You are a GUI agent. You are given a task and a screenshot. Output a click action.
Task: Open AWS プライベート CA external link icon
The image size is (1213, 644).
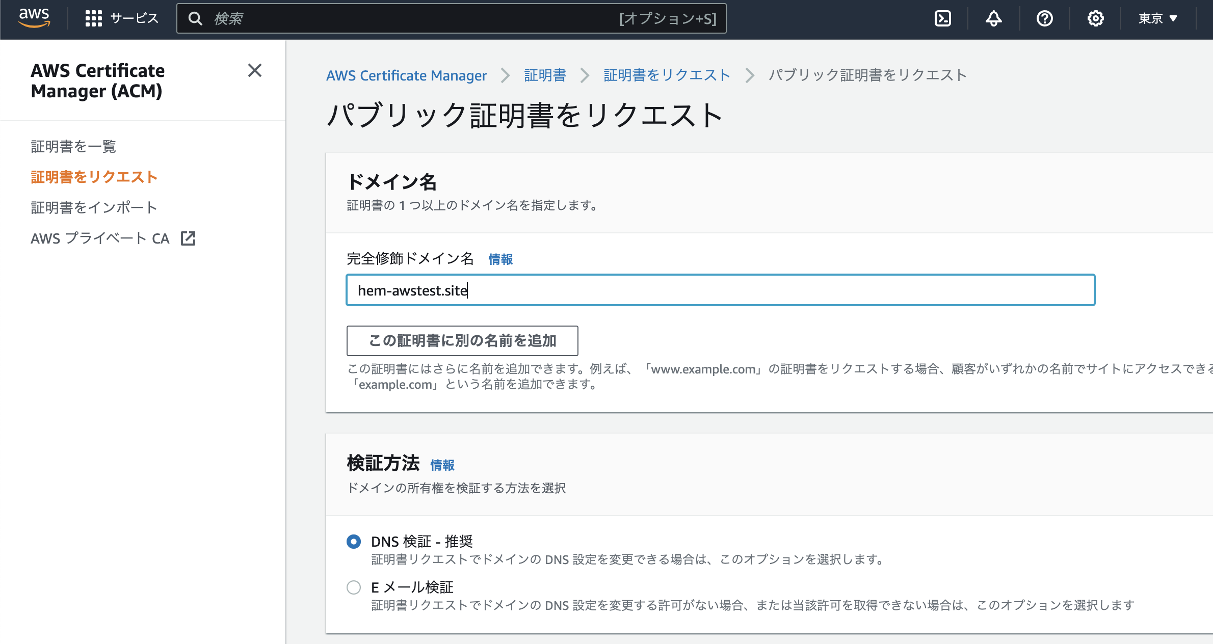coord(188,238)
